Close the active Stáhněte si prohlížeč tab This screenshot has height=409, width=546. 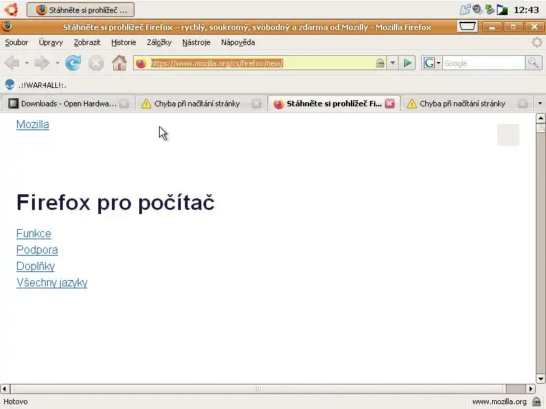click(390, 104)
